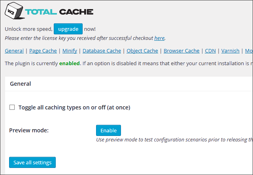The image size is (253, 175).
Task: Click the blue upgrade button
Action: pyautogui.click(x=68, y=29)
